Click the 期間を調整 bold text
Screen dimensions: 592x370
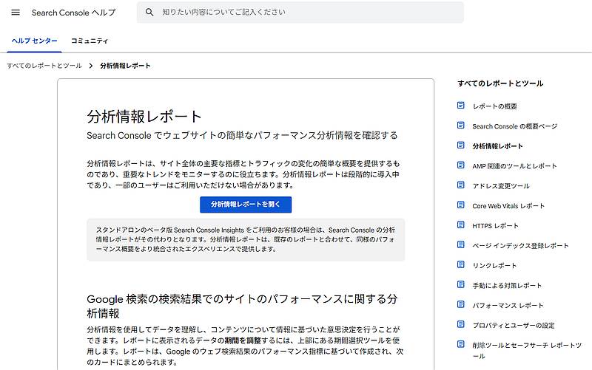(243, 340)
